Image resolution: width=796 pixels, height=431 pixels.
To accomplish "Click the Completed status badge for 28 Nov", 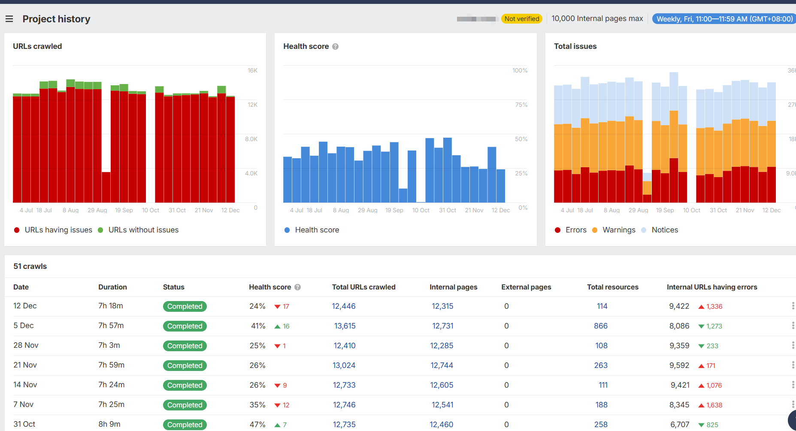I will [x=185, y=346].
